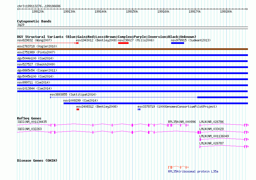Open the nsv979915 (Sudmant2013) variant label
Viewport: 256px width, 180px height.
pyautogui.click(x=191, y=40)
